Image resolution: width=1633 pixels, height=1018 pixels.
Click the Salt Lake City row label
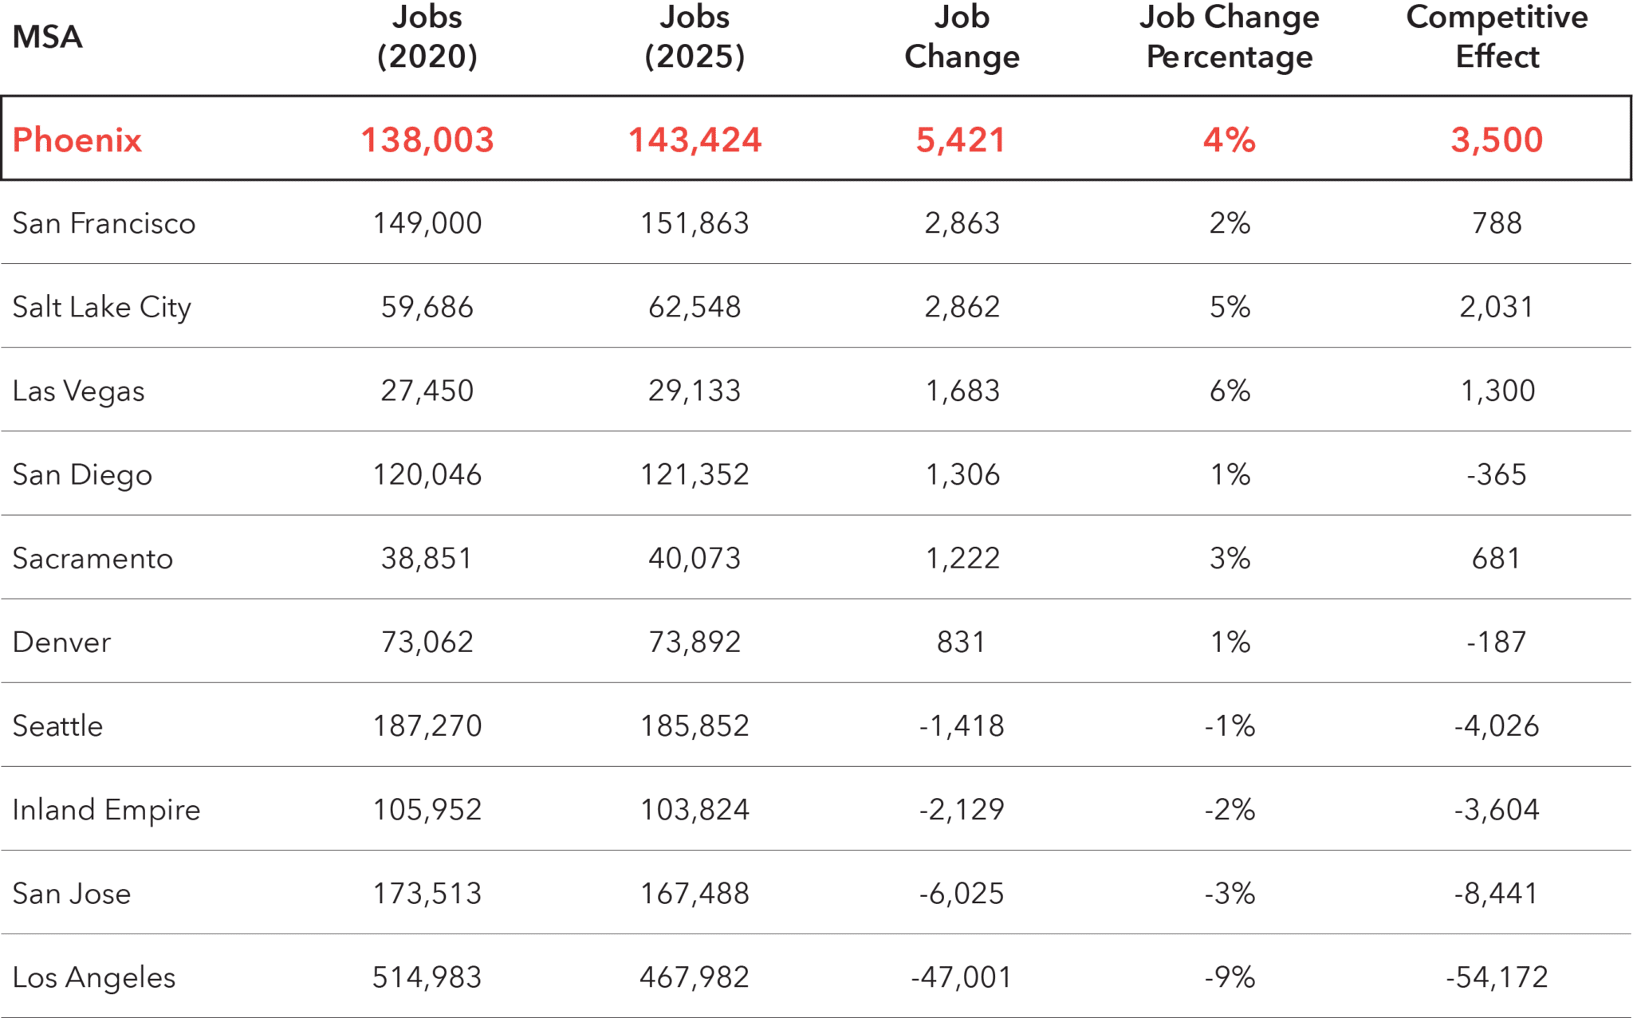tap(102, 308)
